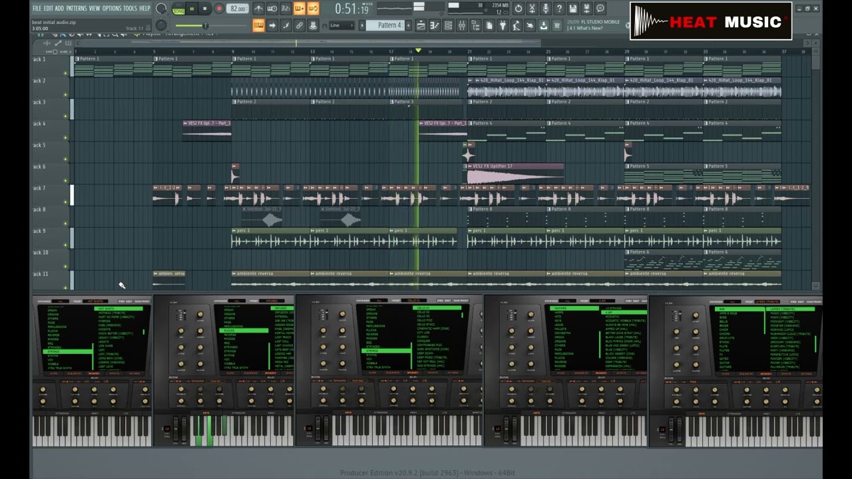Open the Channel rack view icon
This screenshot has height=479, width=852.
(x=448, y=25)
